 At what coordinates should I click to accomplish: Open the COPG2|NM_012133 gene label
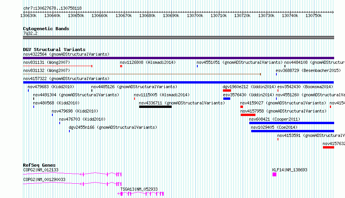(41, 170)
